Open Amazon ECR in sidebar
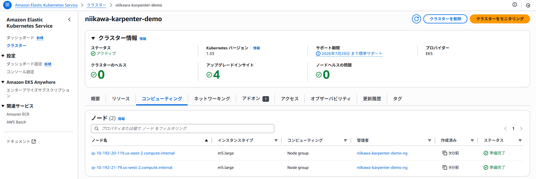Screen dimensions: 536x179 coord(18,114)
